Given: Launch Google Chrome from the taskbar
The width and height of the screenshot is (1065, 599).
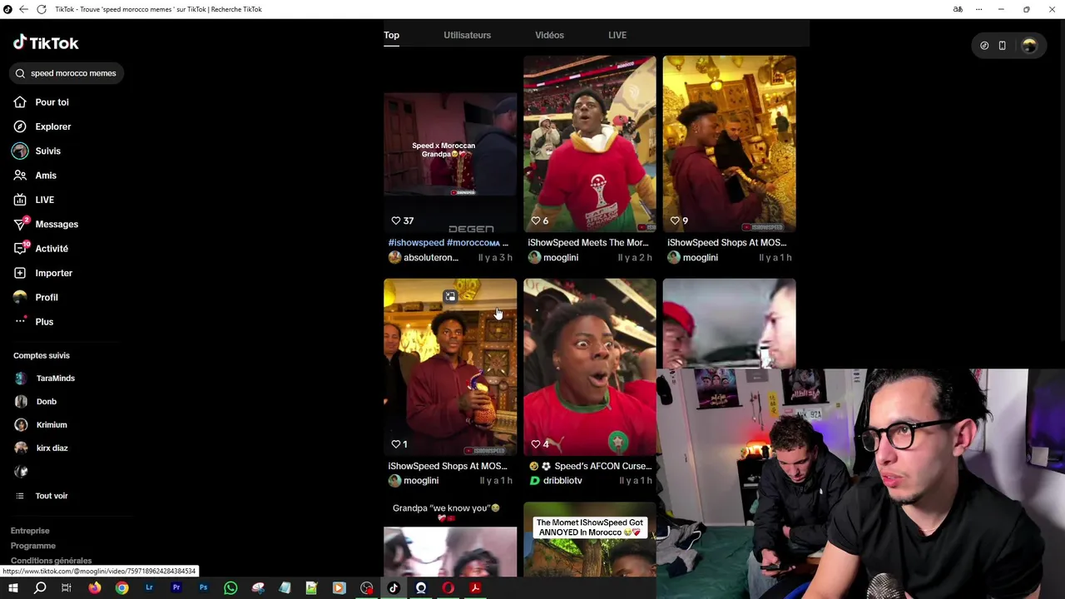Looking at the screenshot, I should 122,588.
